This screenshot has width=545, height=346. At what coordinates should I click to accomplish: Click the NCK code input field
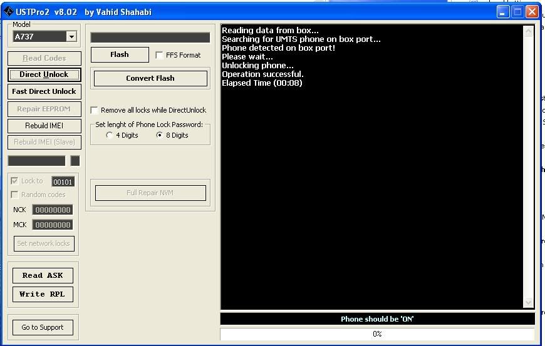53,210
